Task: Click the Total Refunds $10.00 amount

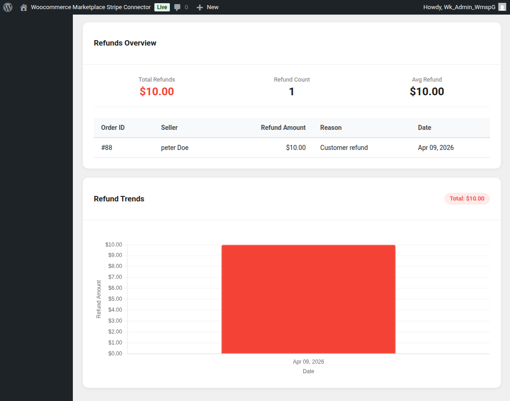Action: pos(157,92)
